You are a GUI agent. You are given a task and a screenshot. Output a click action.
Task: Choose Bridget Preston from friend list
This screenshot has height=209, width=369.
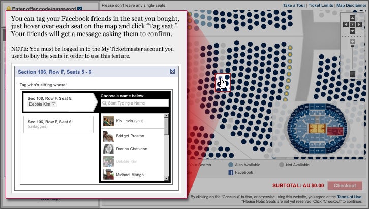[x=130, y=136]
